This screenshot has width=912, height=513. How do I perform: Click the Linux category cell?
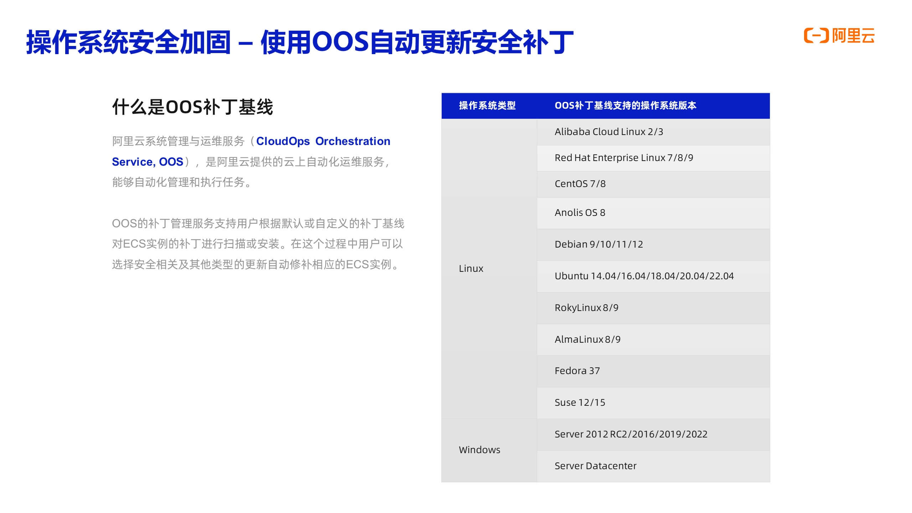(x=489, y=269)
